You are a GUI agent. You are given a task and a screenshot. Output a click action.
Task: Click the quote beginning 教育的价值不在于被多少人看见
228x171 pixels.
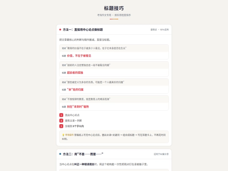tap(97, 48)
